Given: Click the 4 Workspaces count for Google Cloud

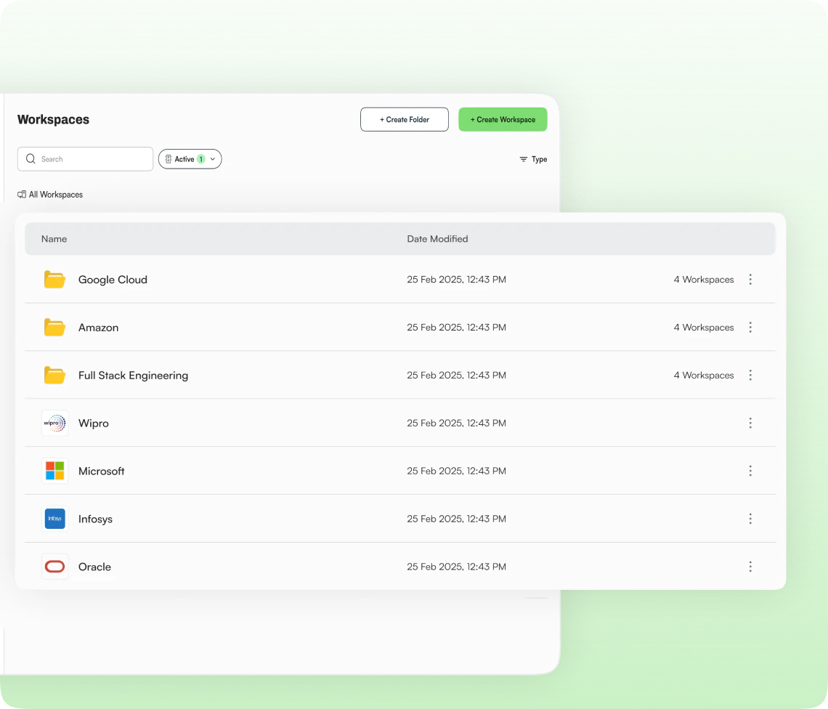Looking at the screenshot, I should [x=703, y=280].
